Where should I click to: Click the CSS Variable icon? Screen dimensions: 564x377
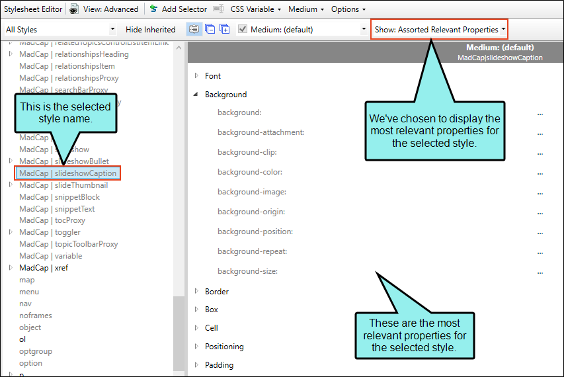[218, 9]
